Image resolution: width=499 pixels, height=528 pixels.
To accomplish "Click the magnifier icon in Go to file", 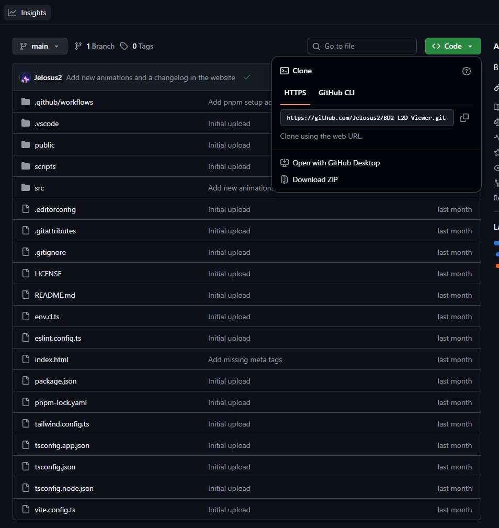I will pos(316,47).
